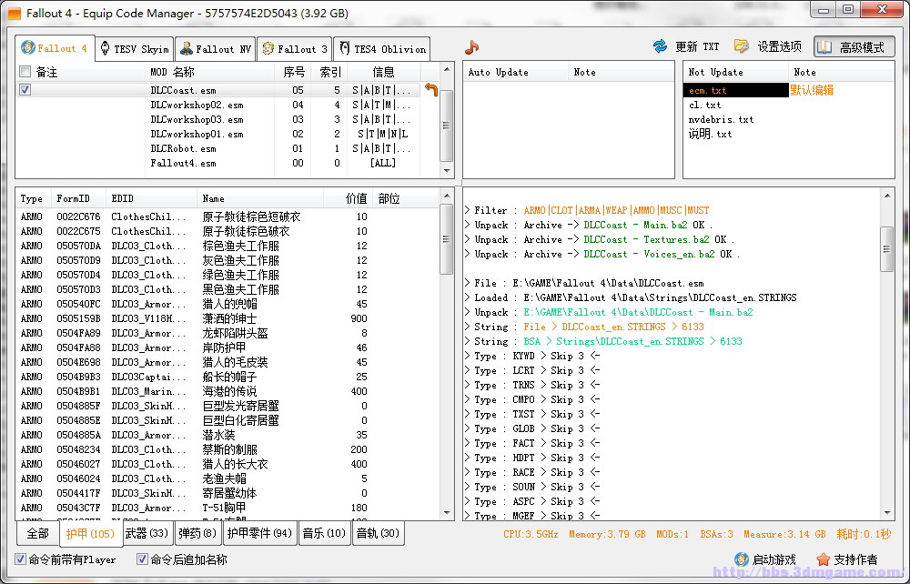Open the Fallout NV game tab
Viewport: 910px width, 584px height.
click(x=215, y=49)
